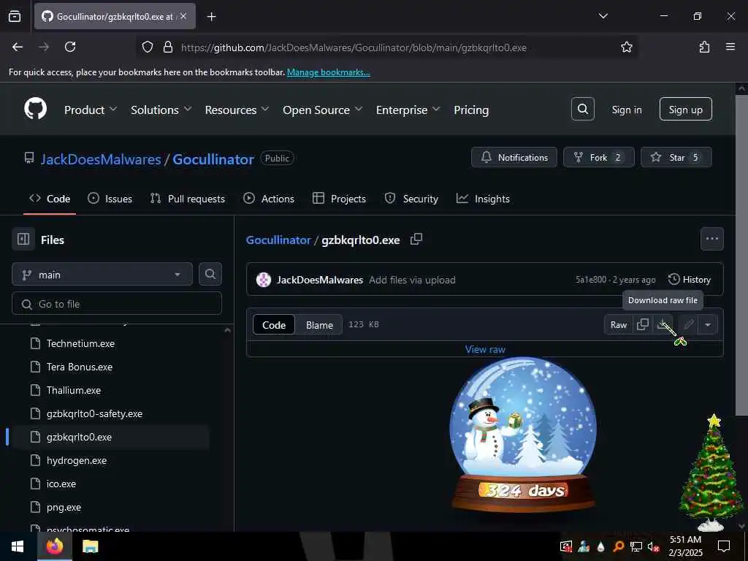Go back to the previous page
748x561 pixels.
tap(18, 47)
